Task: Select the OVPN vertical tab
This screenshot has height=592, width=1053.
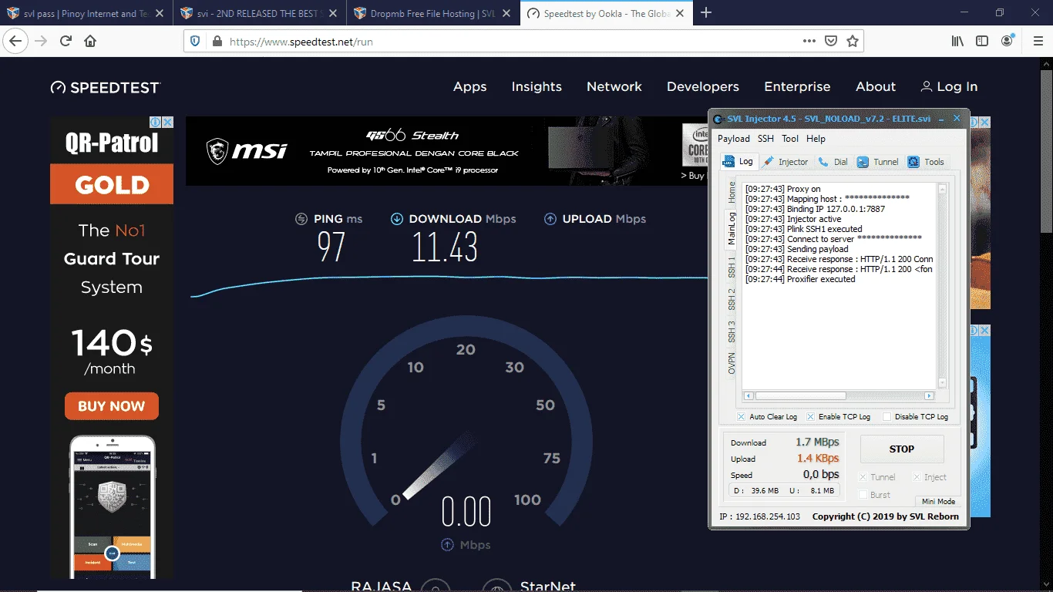Action: [x=732, y=364]
